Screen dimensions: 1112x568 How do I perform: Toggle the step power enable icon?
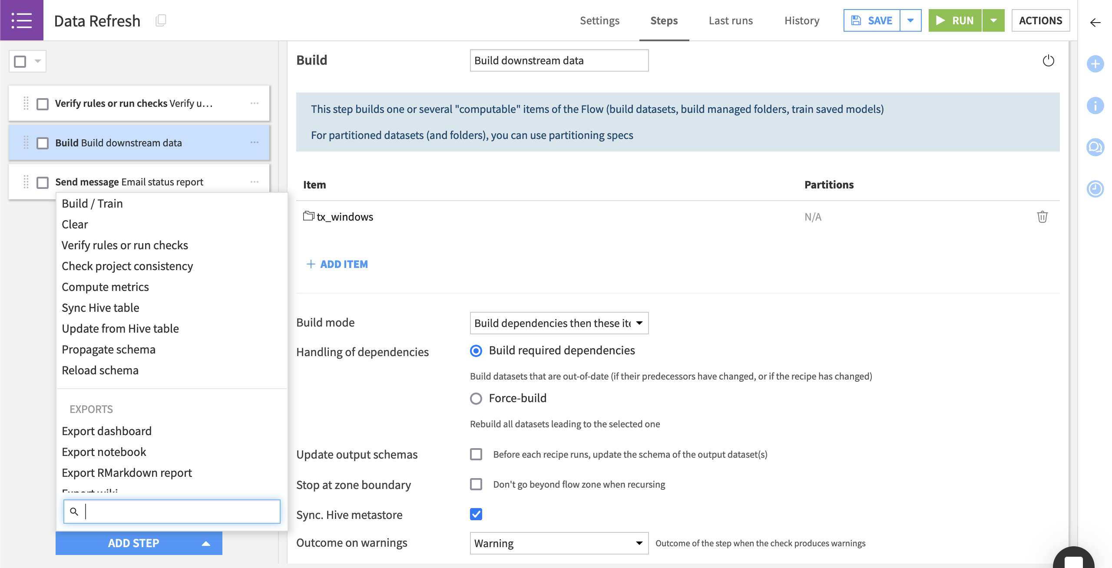[x=1048, y=60]
